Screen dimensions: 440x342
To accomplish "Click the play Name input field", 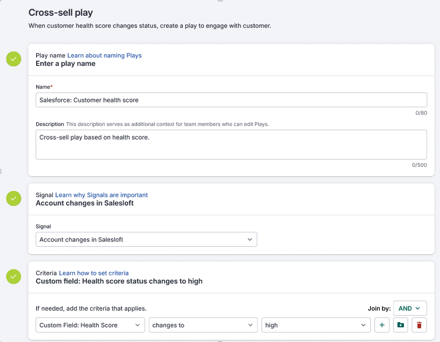I will 231,100.
